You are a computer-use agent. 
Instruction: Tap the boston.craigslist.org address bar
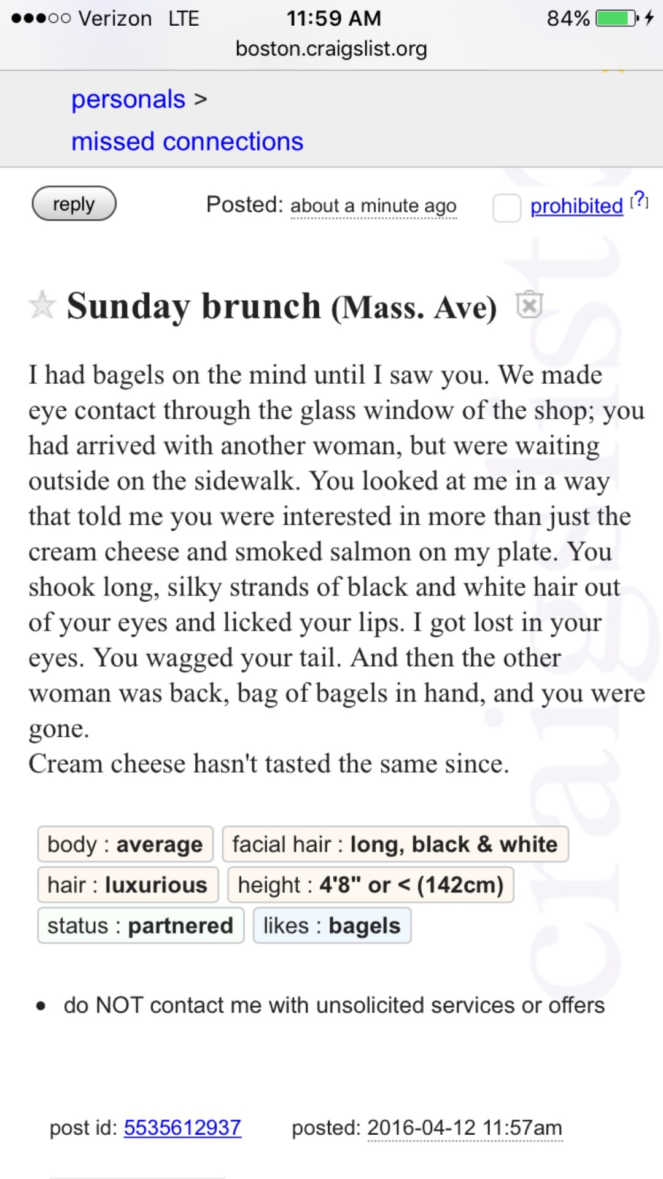point(331,49)
